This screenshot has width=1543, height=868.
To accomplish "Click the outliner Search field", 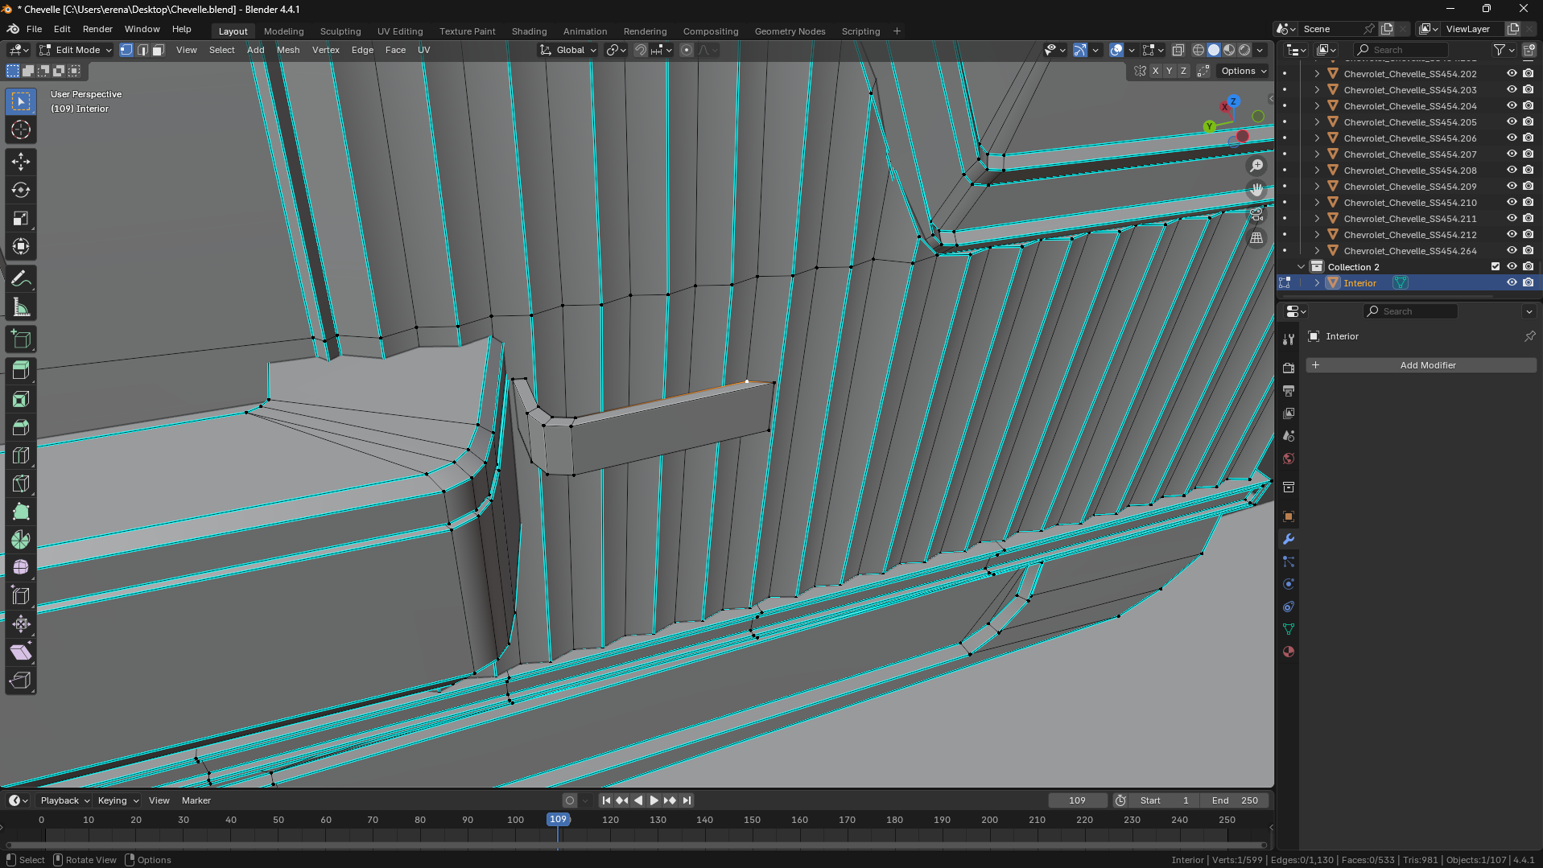I will (1401, 50).
